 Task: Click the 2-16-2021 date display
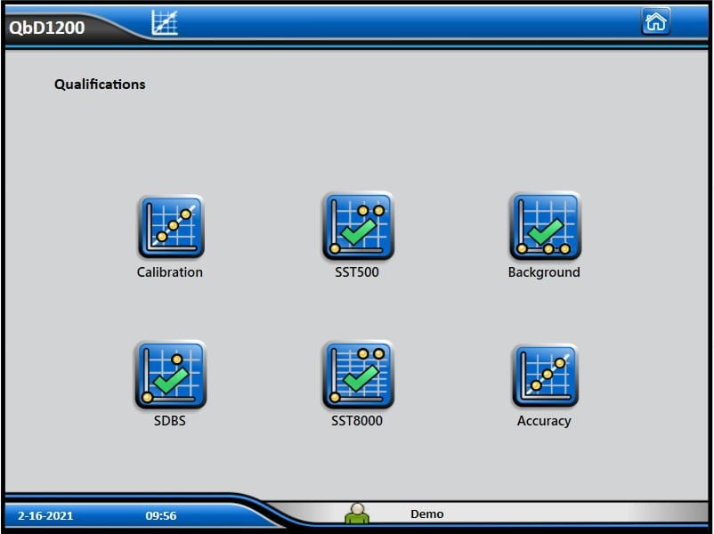pos(45,516)
